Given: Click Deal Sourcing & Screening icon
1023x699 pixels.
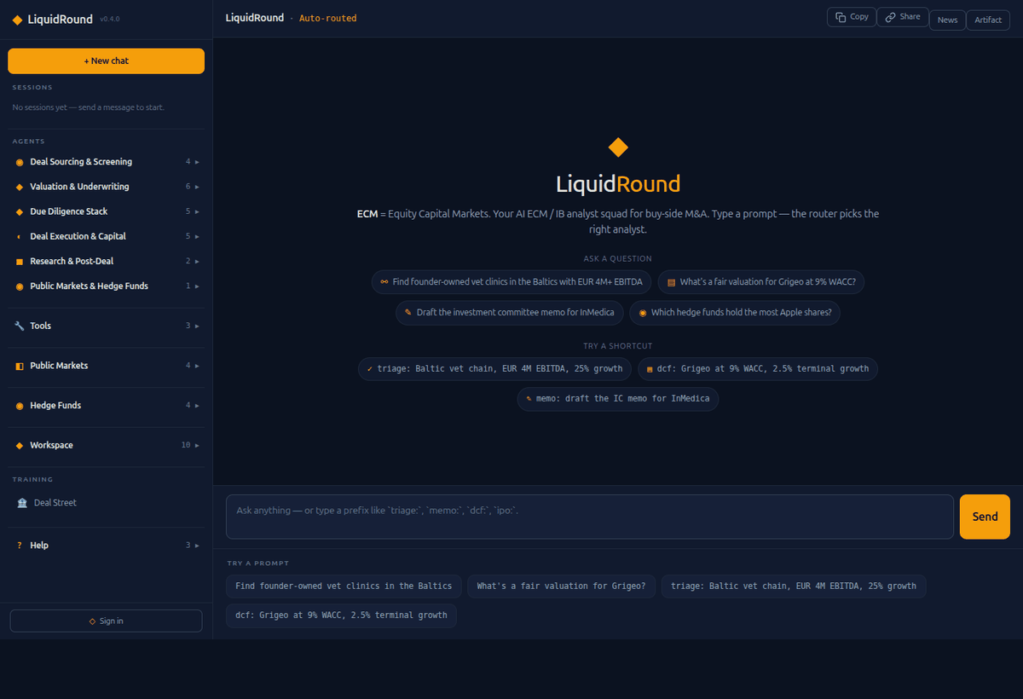Looking at the screenshot, I should [x=20, y=162].
